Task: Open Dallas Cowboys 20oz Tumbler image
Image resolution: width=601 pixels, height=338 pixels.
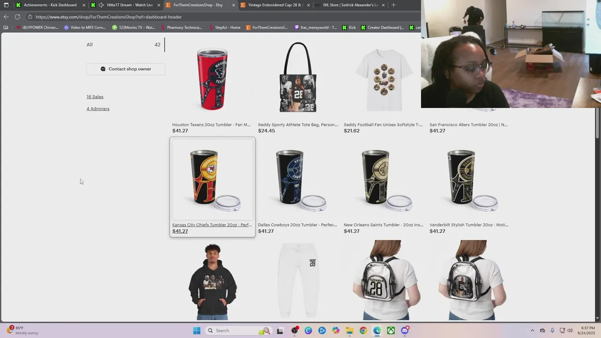Action: [x=298, y=180]
